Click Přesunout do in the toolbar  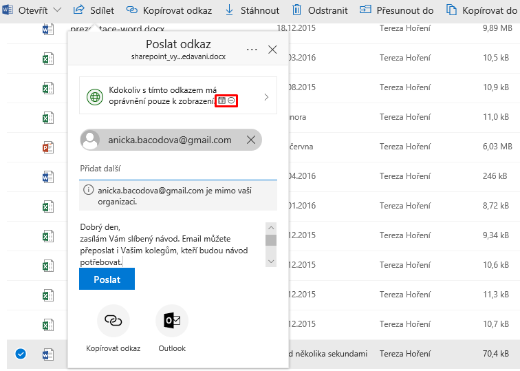click(397, 10)
